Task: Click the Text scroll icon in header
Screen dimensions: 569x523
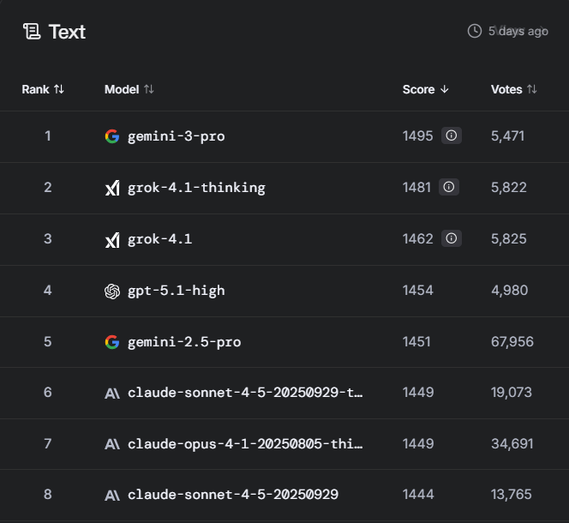Action: click(32, 31)
